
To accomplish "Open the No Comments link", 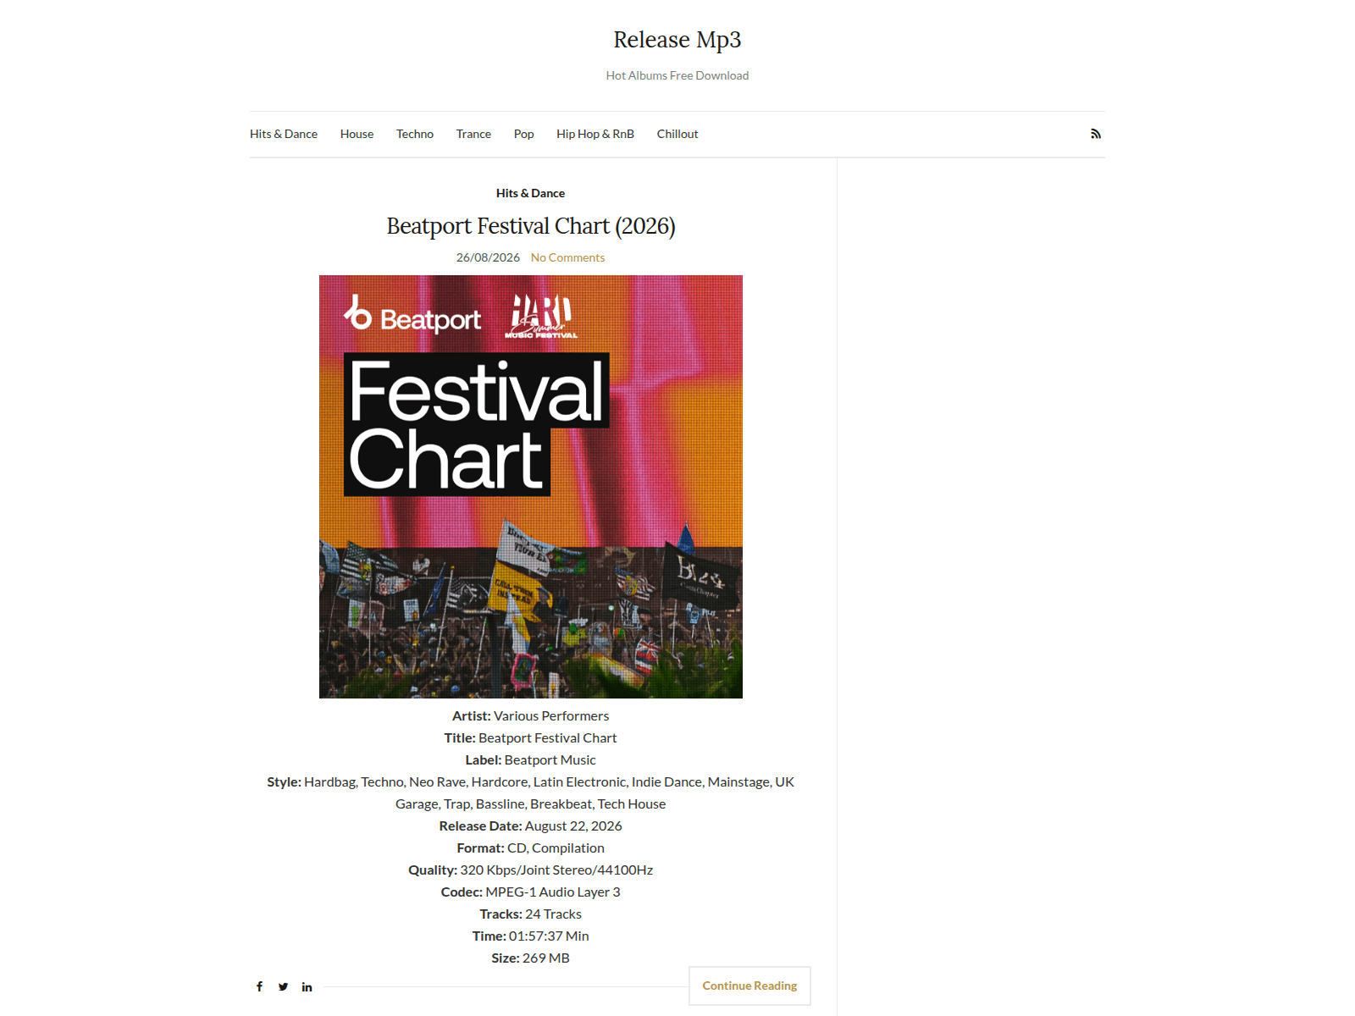I will [x=567, y=257].
